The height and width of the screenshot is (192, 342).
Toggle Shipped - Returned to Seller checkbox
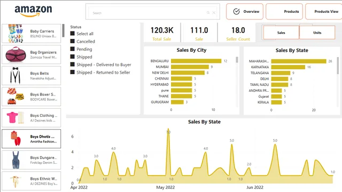coord(73,72)
